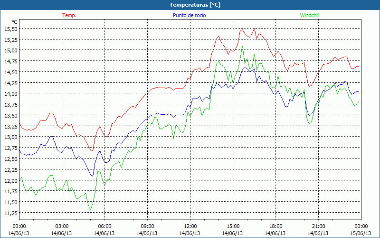Click the blue 'Punto de rocío' legend label

189,15
